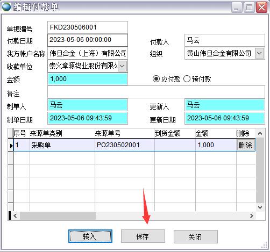Click the horizontal scrollbar thumb
Image resolution: width=270 pixels, height=252 pixels.
click(x=58, y=215)
